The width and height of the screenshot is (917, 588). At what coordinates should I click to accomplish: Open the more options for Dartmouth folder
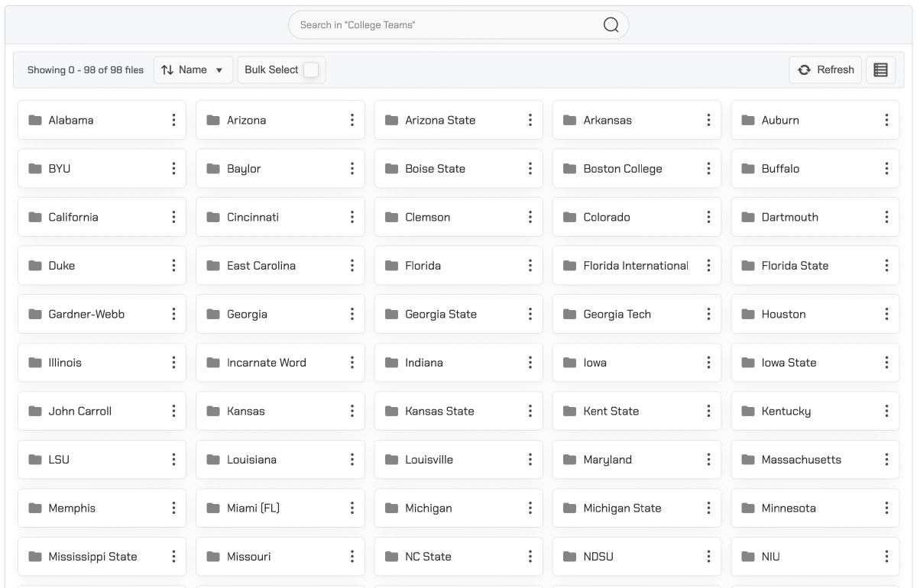click(886, 217)
